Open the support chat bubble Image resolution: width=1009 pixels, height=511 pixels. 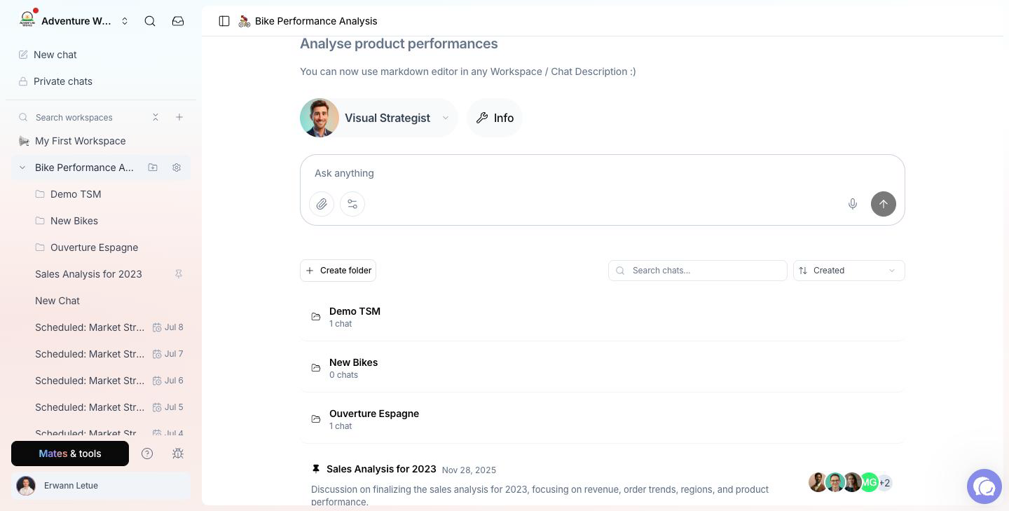pos(984,486)
